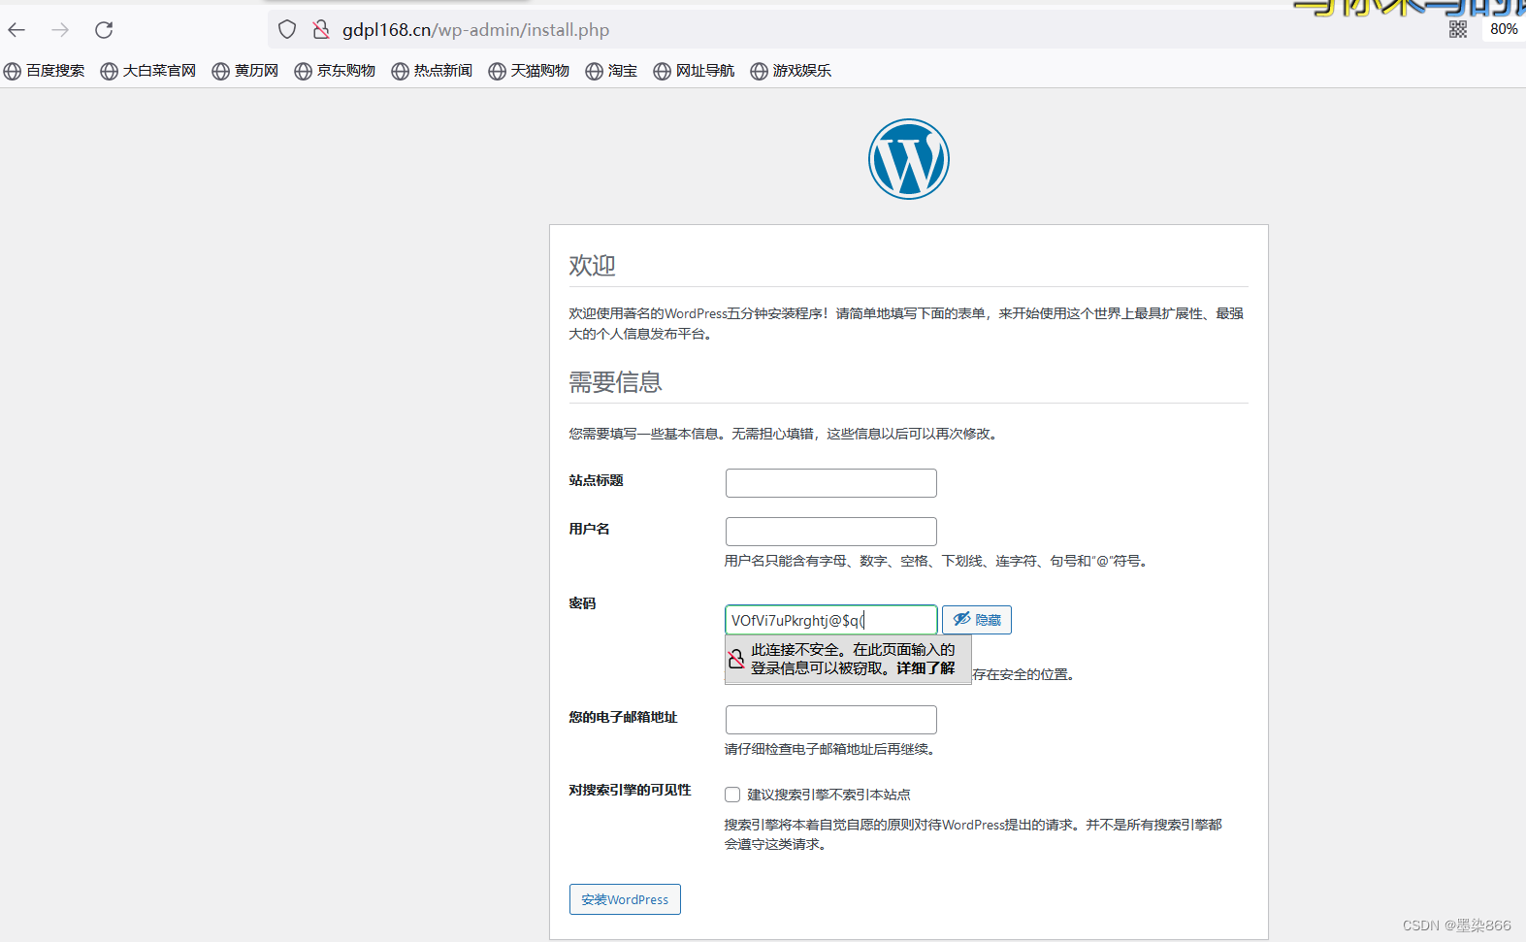Click the 密码 field label
1526x942 pixels.
pos(582,603)
